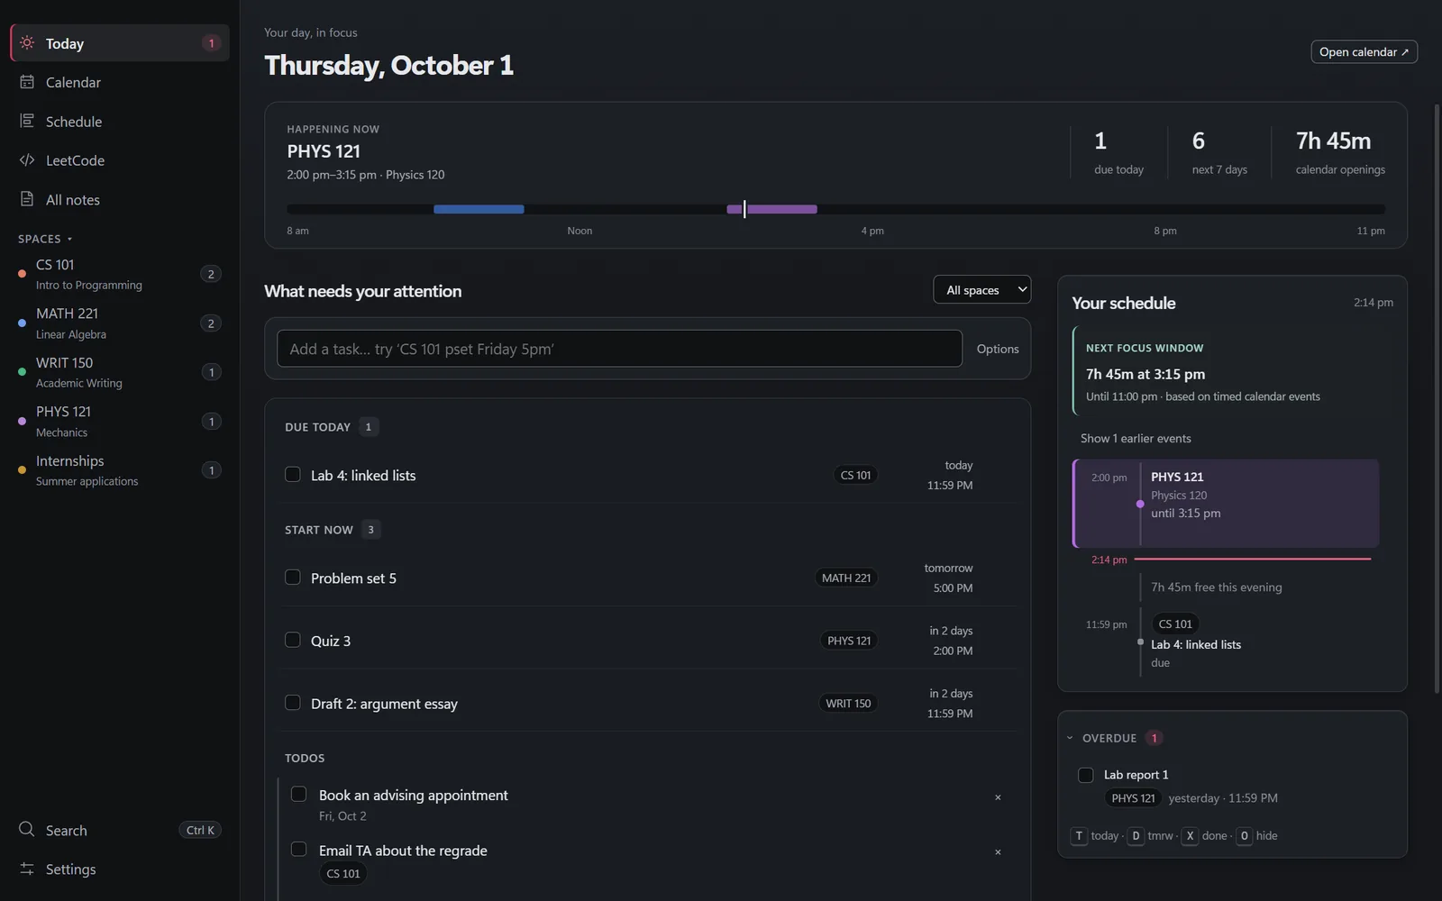This screenshot has height=901, width=1442.
Task: Click the T key hint for today
Action: 1079,836
